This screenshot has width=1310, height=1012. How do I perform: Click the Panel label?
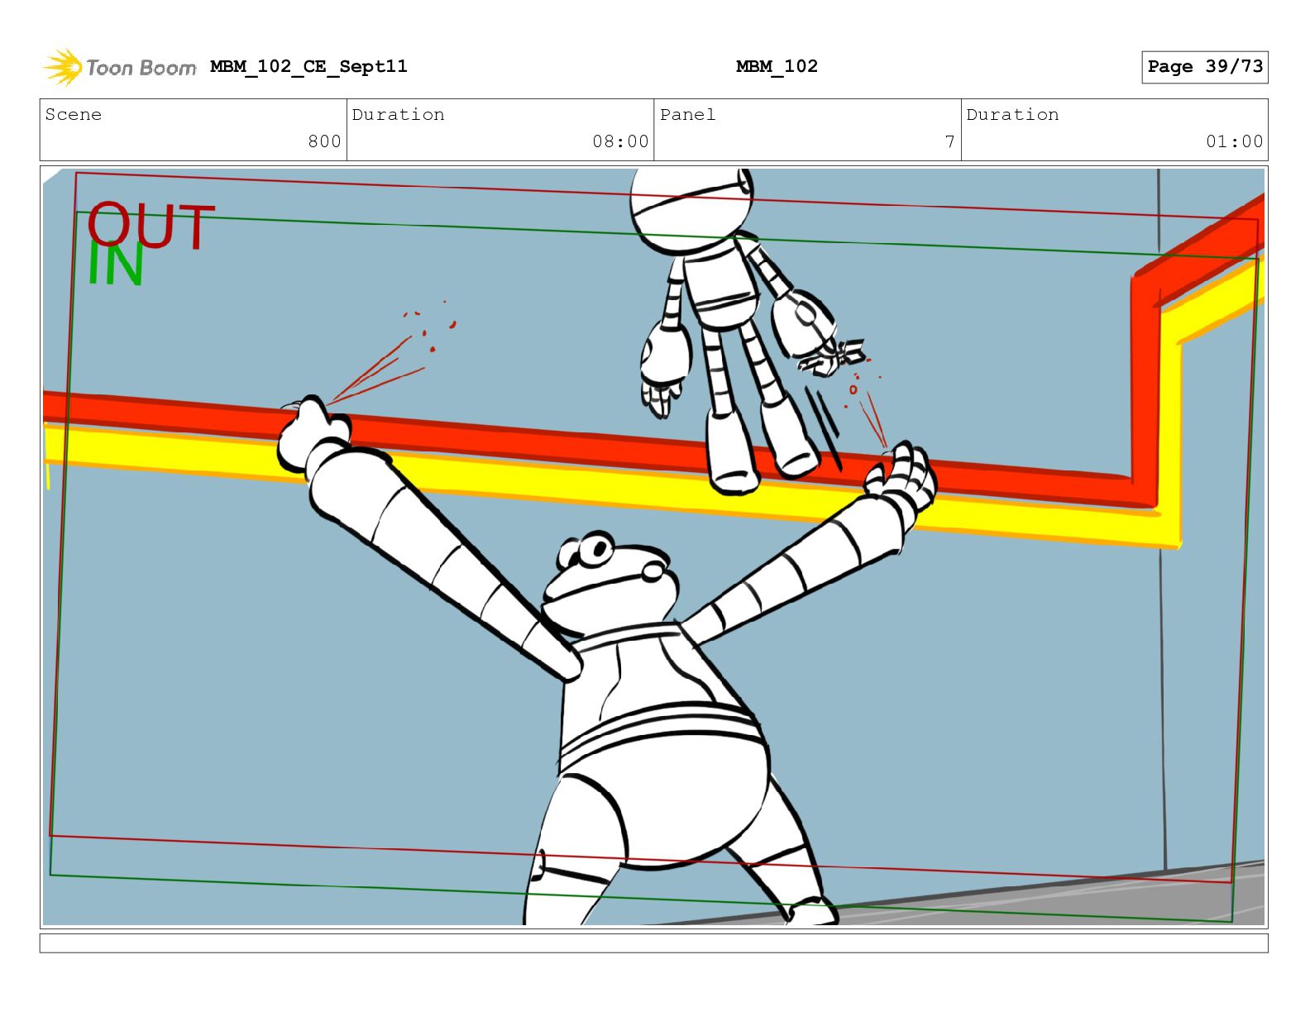[x=687, y=114]
